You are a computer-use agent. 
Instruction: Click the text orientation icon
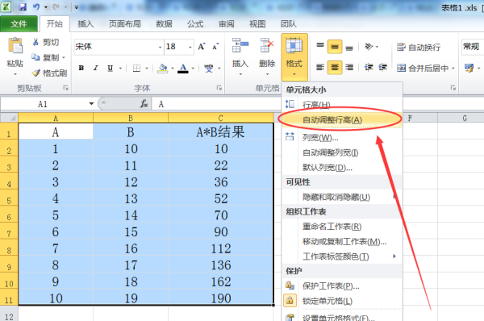click(x=369, y=47)
